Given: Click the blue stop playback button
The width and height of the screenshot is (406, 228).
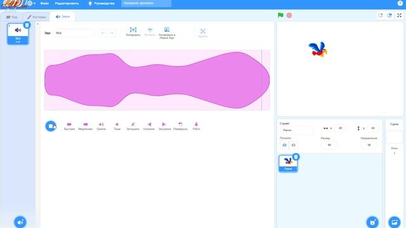Looking at the screenshot, I should [x=51, y=126].
